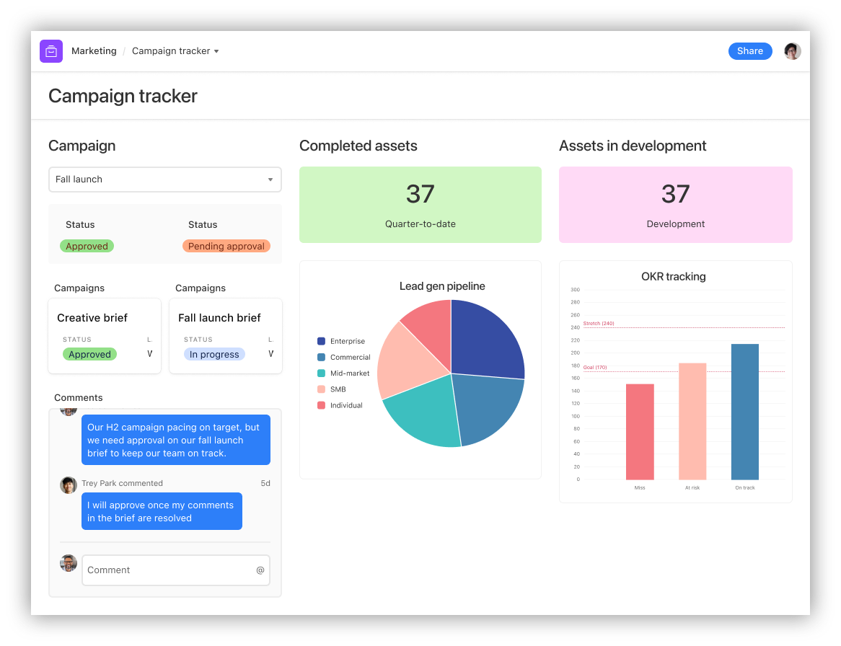The height and width of the screenshot is (646, 841).
Task: Open the Fall launch brief card title
Action: tap(219, 318)
